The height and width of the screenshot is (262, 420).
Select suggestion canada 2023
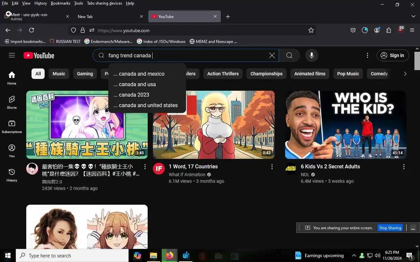pos(147,95)
